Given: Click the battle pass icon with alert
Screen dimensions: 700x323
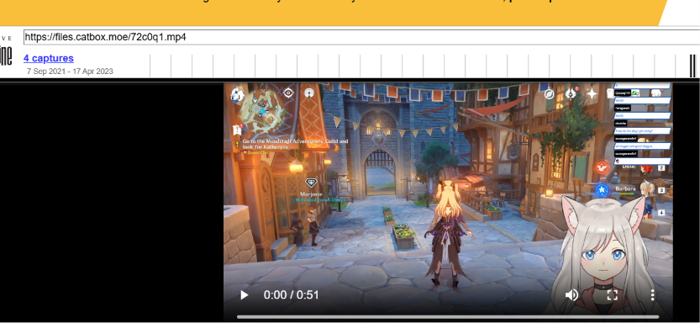Looking at the screenshot, I should pos(571,93).
